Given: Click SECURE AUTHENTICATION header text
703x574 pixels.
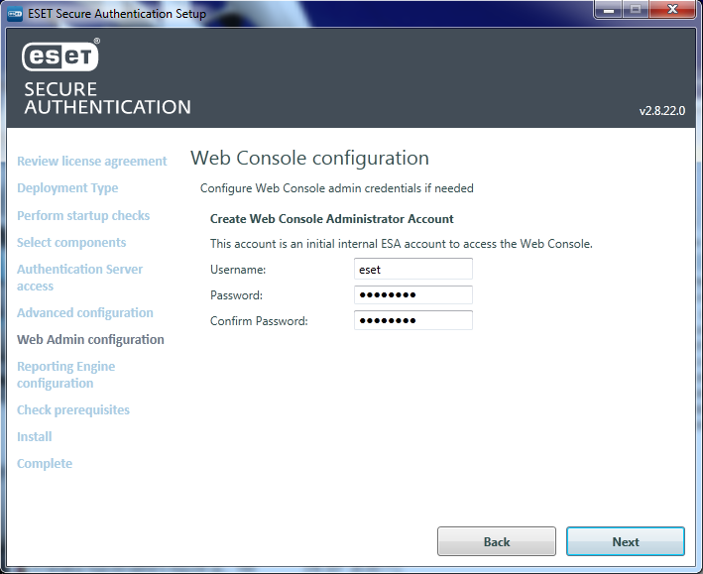Looking at the screenshot, I should 108,98.
